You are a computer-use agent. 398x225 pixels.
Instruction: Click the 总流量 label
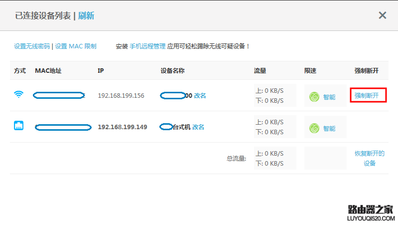(236, 159)
